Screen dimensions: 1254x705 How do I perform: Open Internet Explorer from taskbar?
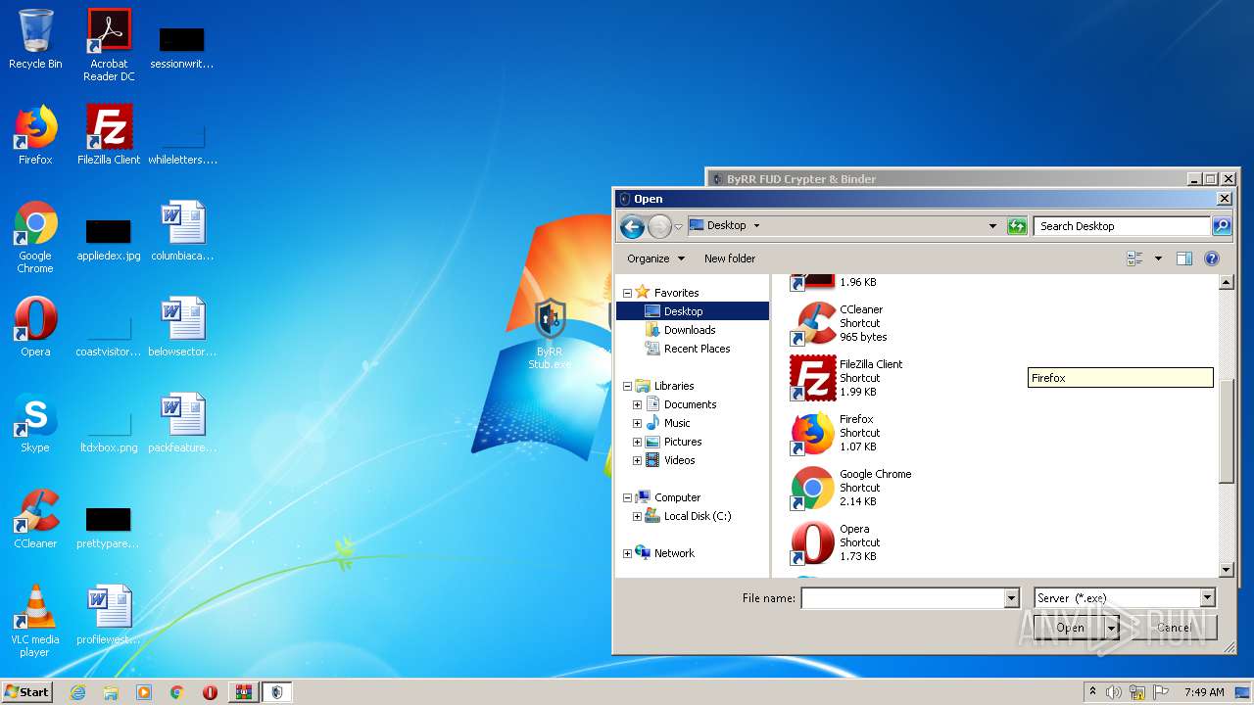(x=77, y=692)
